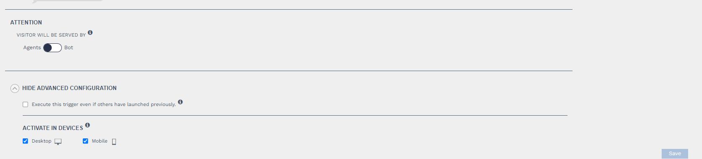Screen dimensions: 702x159
Task: Uncheck the Mobile device checkbox
Action: (85, 141)
